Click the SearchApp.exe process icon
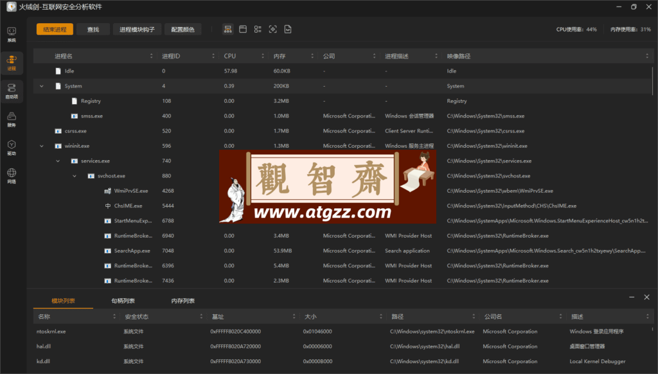Image resolution: width=658 pixels, height=374 pixels. click(x=107, y=251)
